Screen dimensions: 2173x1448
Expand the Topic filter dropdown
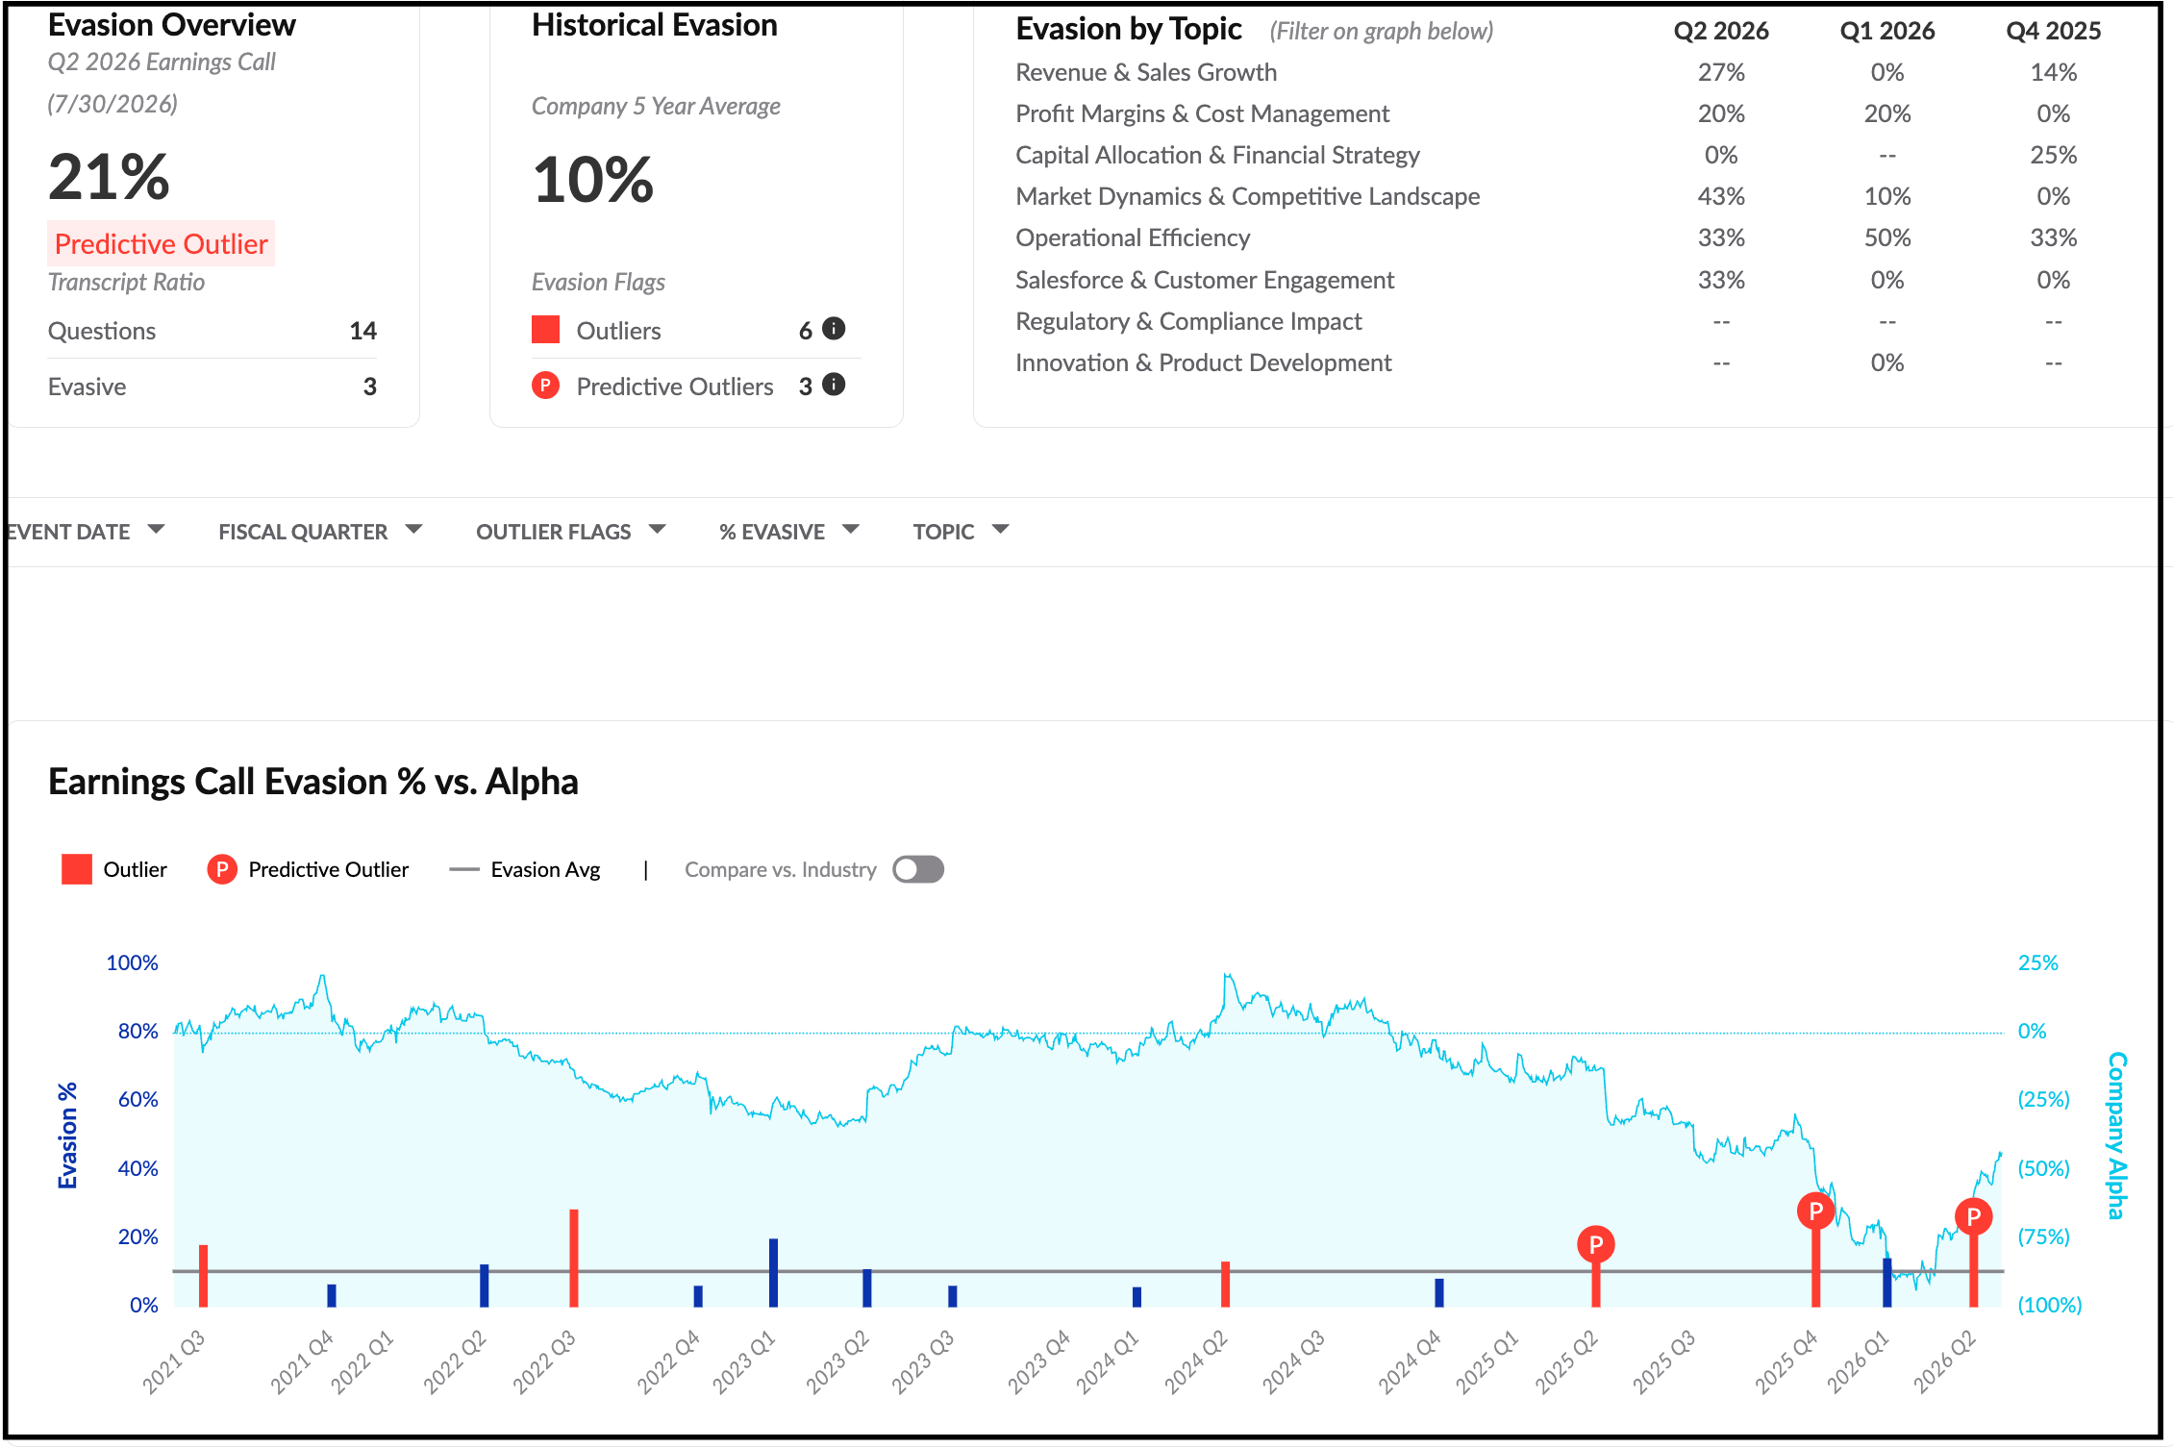coord(961,531)
